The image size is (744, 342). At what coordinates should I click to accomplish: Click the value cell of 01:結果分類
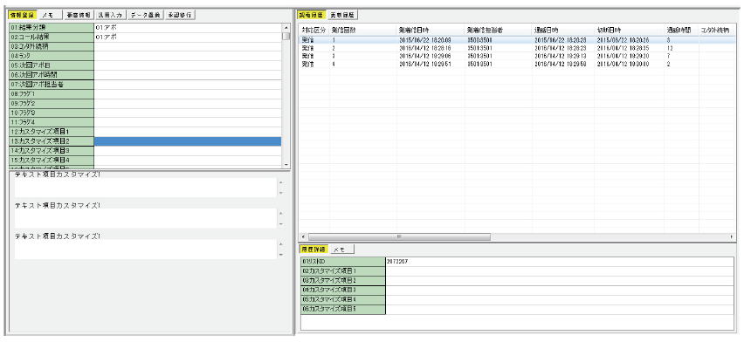point(188,28)
